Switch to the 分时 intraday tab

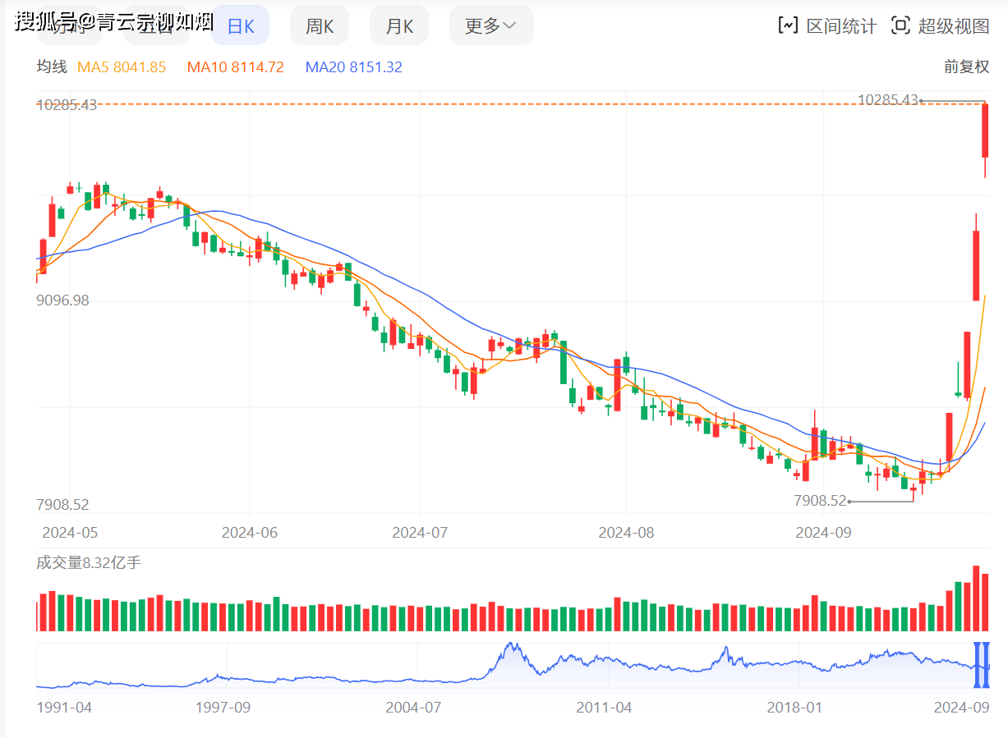tap(70, 25)
